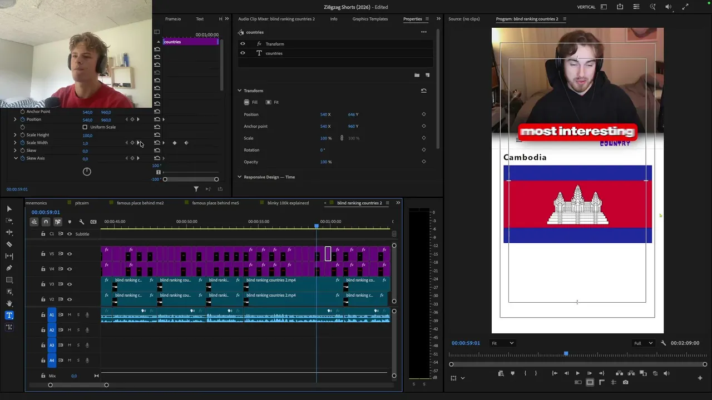Play the Program monitor preview
712x400 pixels.
click(577, 373)
